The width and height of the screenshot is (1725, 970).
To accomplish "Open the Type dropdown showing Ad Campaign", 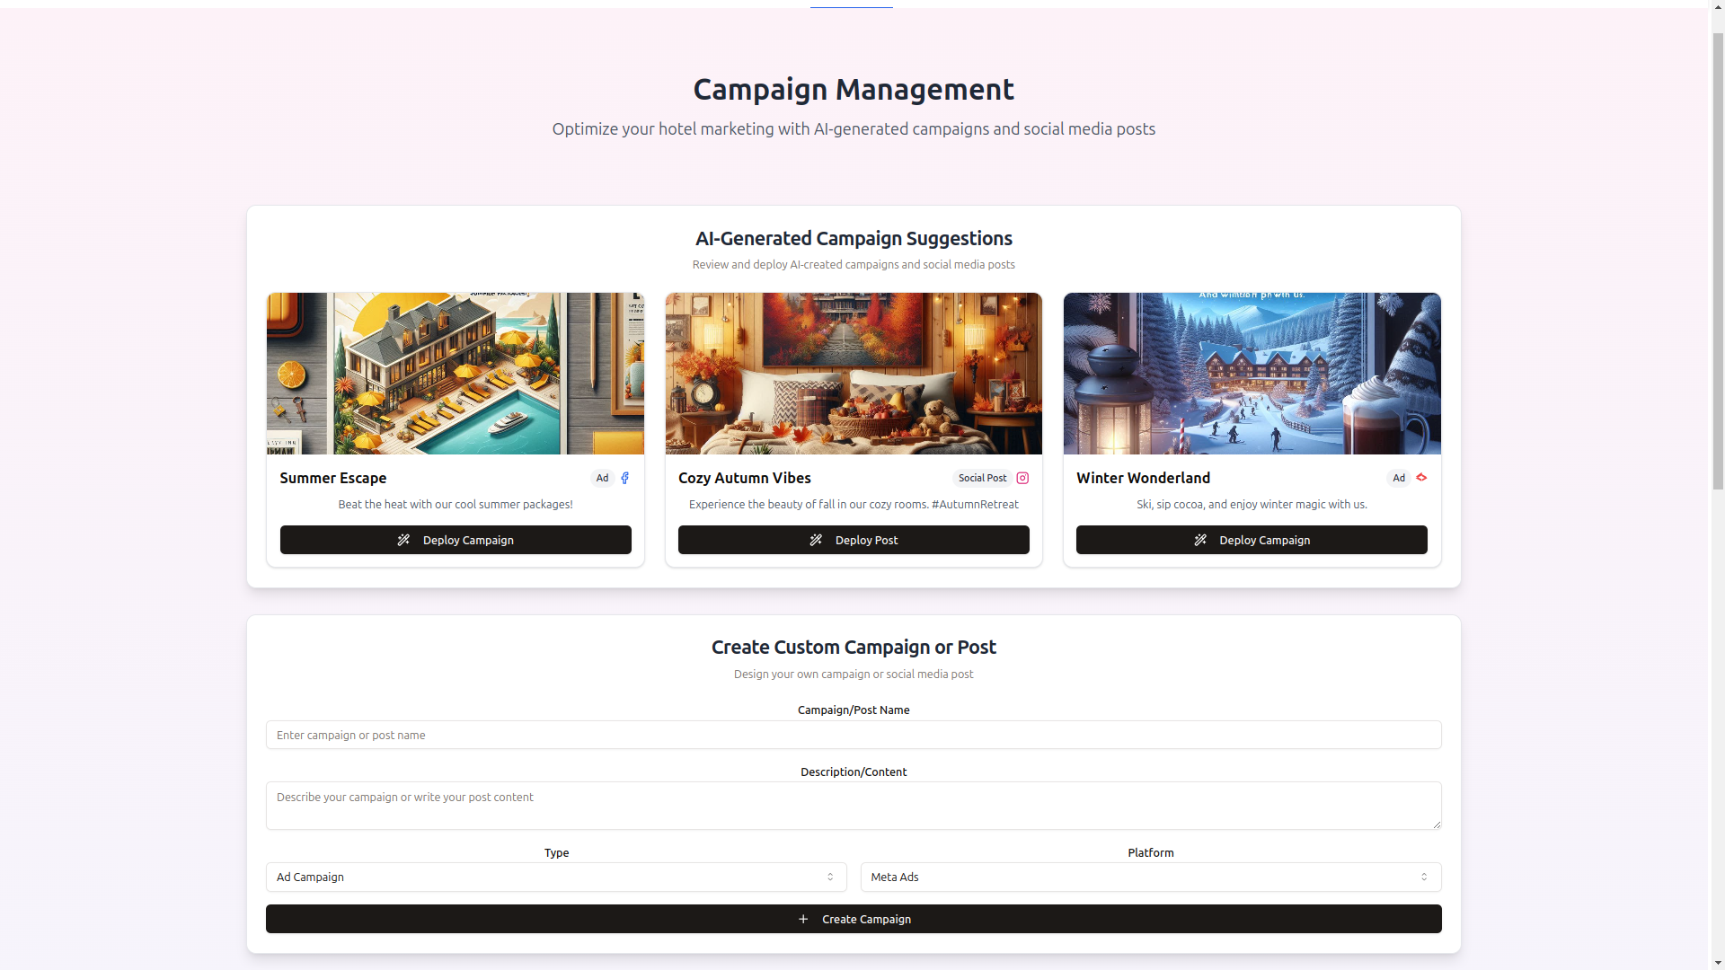I will click(x=555, y=877).
